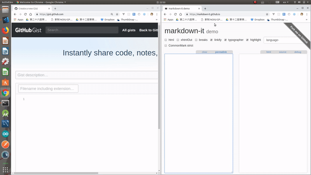Click the language- prefix input
Viewport: 311px width, 175px height.
285,40
